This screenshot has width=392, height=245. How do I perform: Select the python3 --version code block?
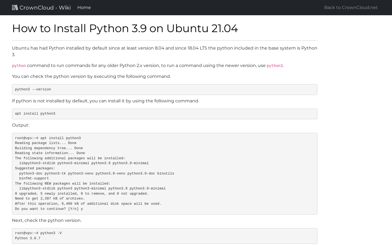pos(165,89)
